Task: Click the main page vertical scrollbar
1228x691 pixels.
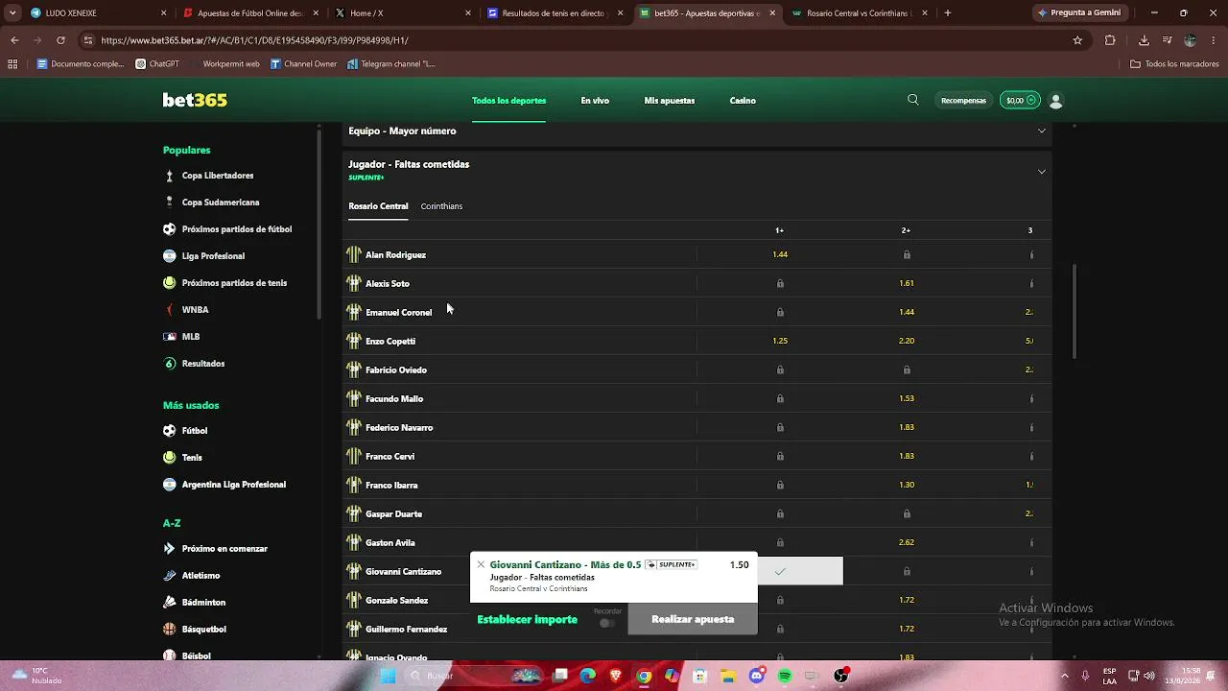Action: point(1074,312)
